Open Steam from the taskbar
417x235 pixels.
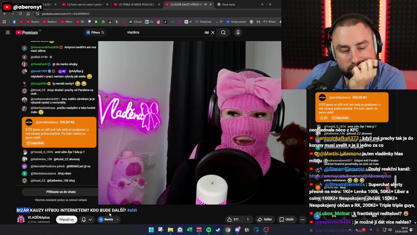(218, 230)
